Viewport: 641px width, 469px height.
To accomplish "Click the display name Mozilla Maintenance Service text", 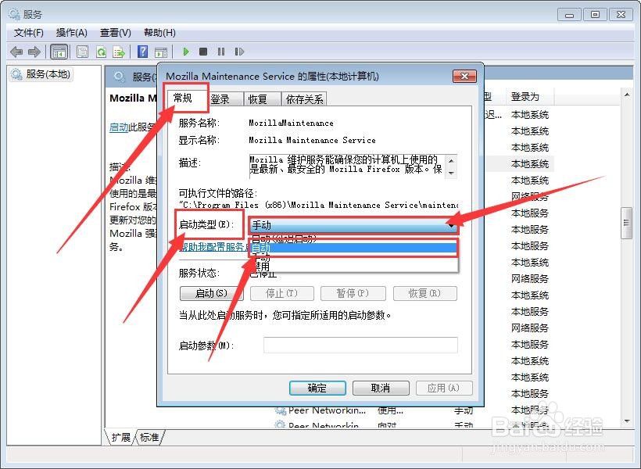I will click(313, 140).
